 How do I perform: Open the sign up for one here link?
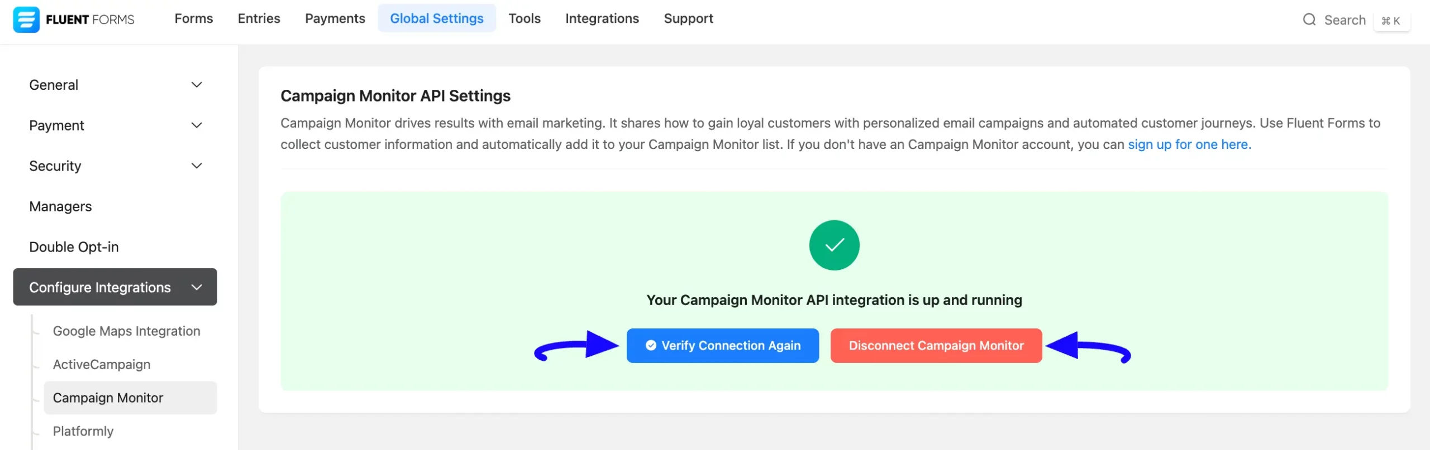coord(1189,144)
